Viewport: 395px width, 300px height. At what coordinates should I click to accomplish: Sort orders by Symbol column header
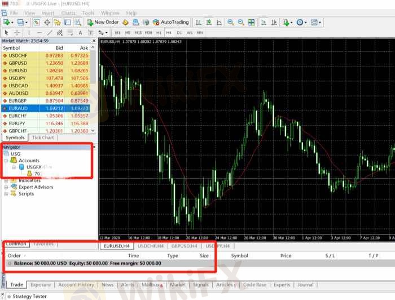240,255
